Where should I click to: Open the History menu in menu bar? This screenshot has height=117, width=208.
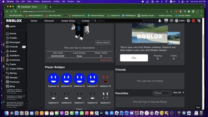click(x=36, y=1)
